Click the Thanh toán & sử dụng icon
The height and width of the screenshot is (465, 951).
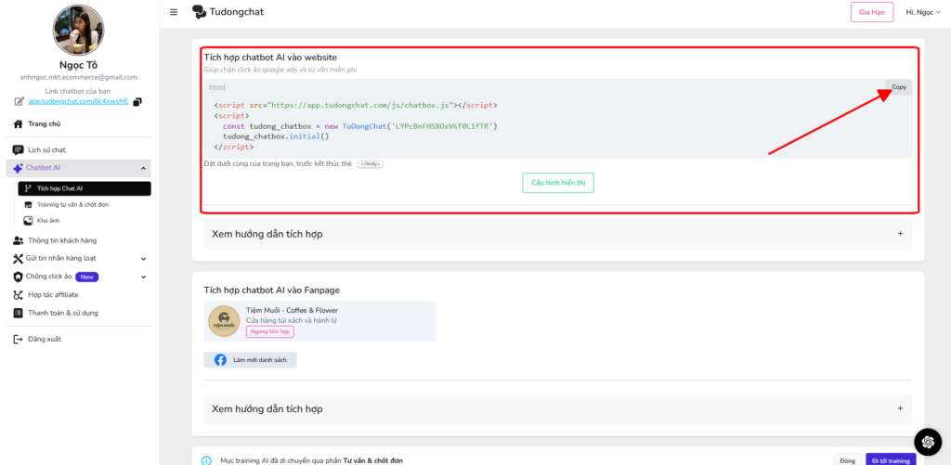coord(19,313)
